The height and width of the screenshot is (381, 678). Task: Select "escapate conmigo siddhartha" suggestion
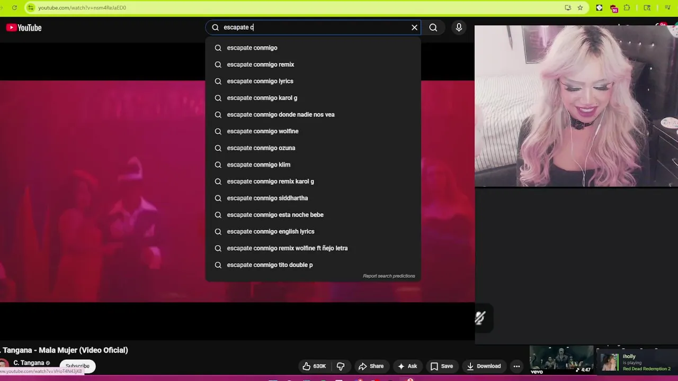click(313, 198)
